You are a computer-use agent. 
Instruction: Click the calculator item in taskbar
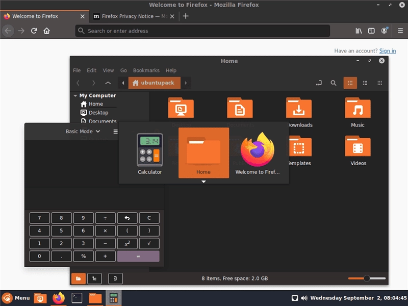point(113,298)
